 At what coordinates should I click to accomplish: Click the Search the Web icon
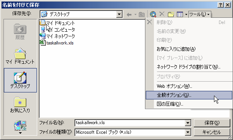coord(153,14)
